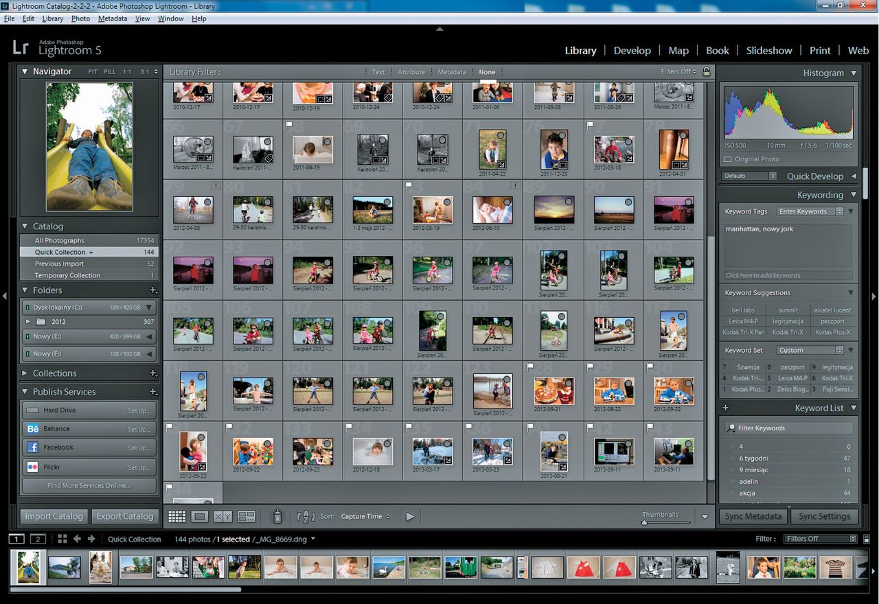
Task: Add keyword with Keyword List plus icon
Action: [725, 408]
